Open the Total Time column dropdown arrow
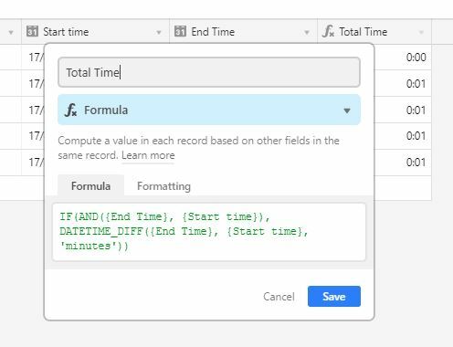Viewport: 453px width, 347px height. 421,32
